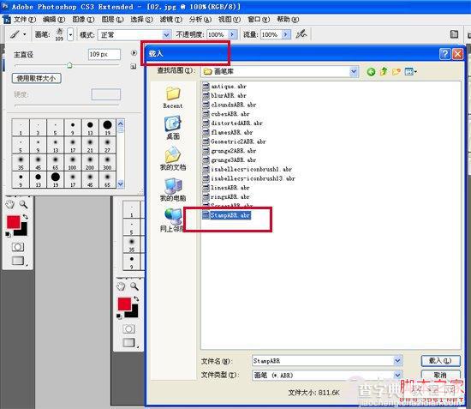The image size is (471, 409).
Task: Click the 文件名 filename field
Action: coord(323,361)
